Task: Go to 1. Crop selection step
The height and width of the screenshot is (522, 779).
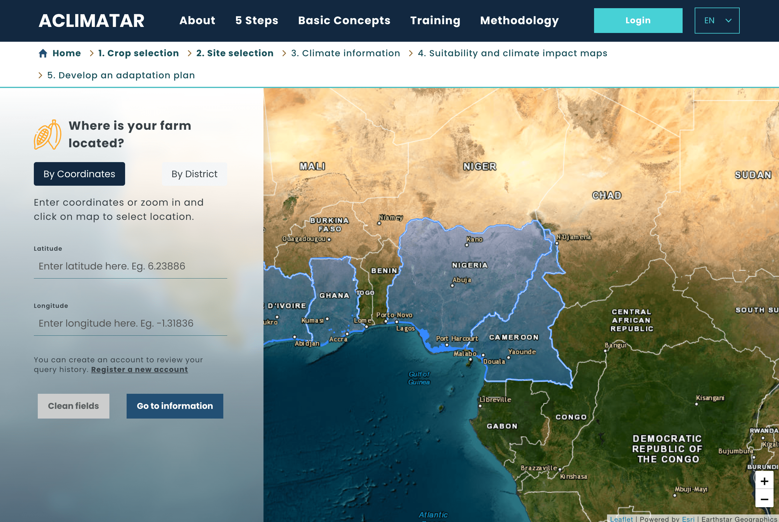Action: point(138,53)
